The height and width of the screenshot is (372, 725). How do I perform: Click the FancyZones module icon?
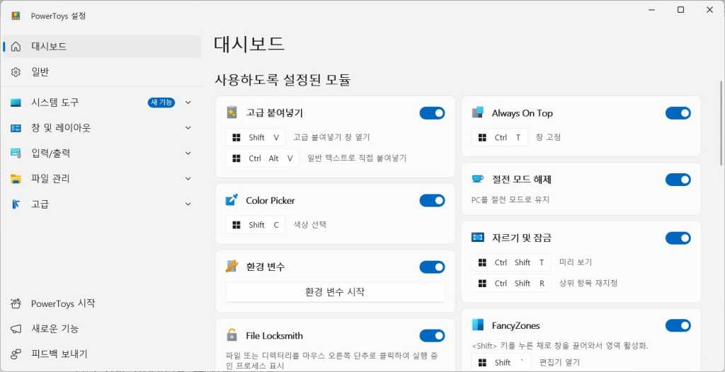pos(478,325)
